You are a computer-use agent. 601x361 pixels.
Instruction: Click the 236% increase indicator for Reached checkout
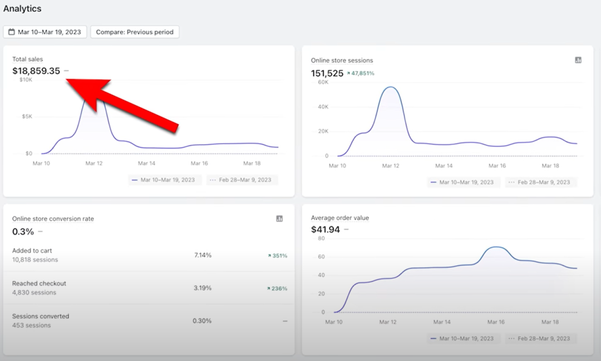pos(277,289)
